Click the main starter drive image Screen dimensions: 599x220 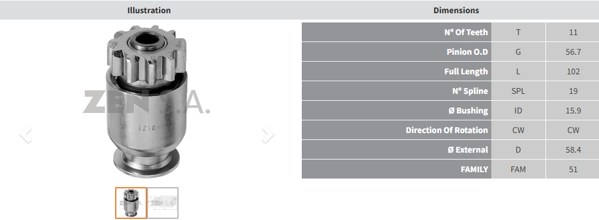tap(147, 101)
